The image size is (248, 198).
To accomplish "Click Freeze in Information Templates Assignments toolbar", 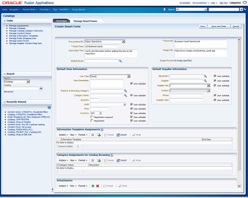I will point(109,135).
